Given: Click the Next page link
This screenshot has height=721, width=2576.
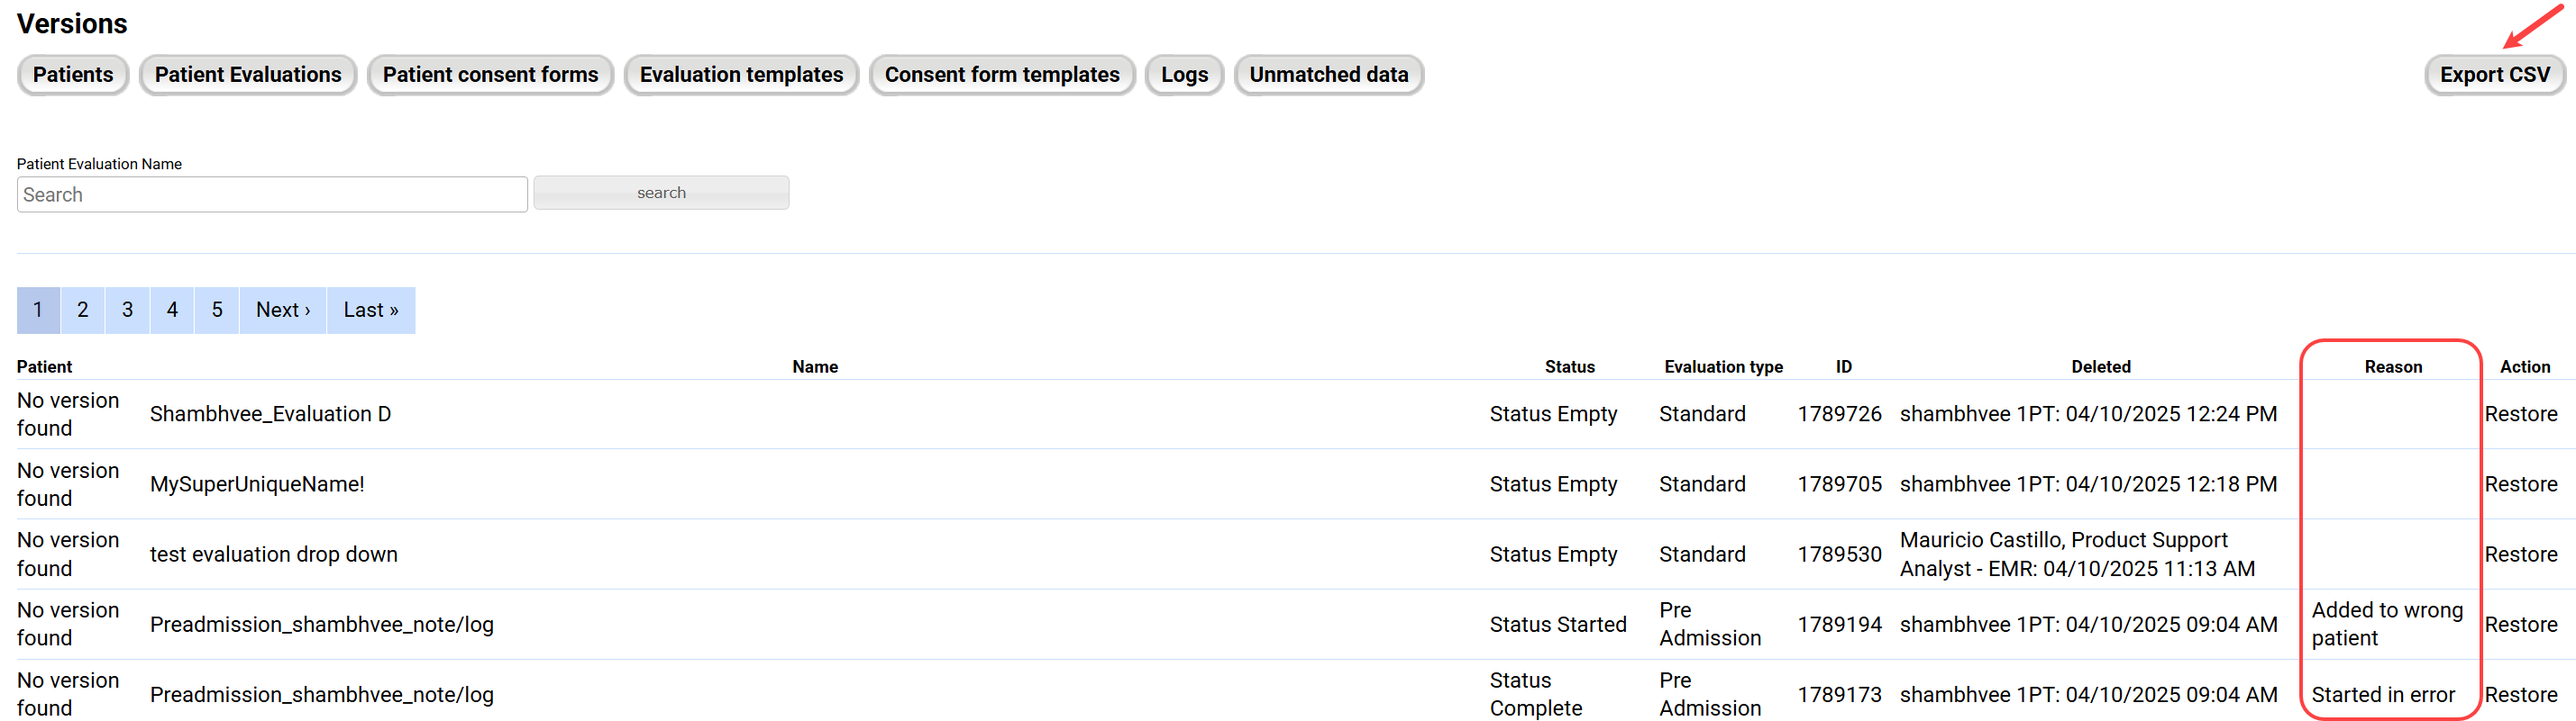Looking at the screenshot, I should click(283, 311).
